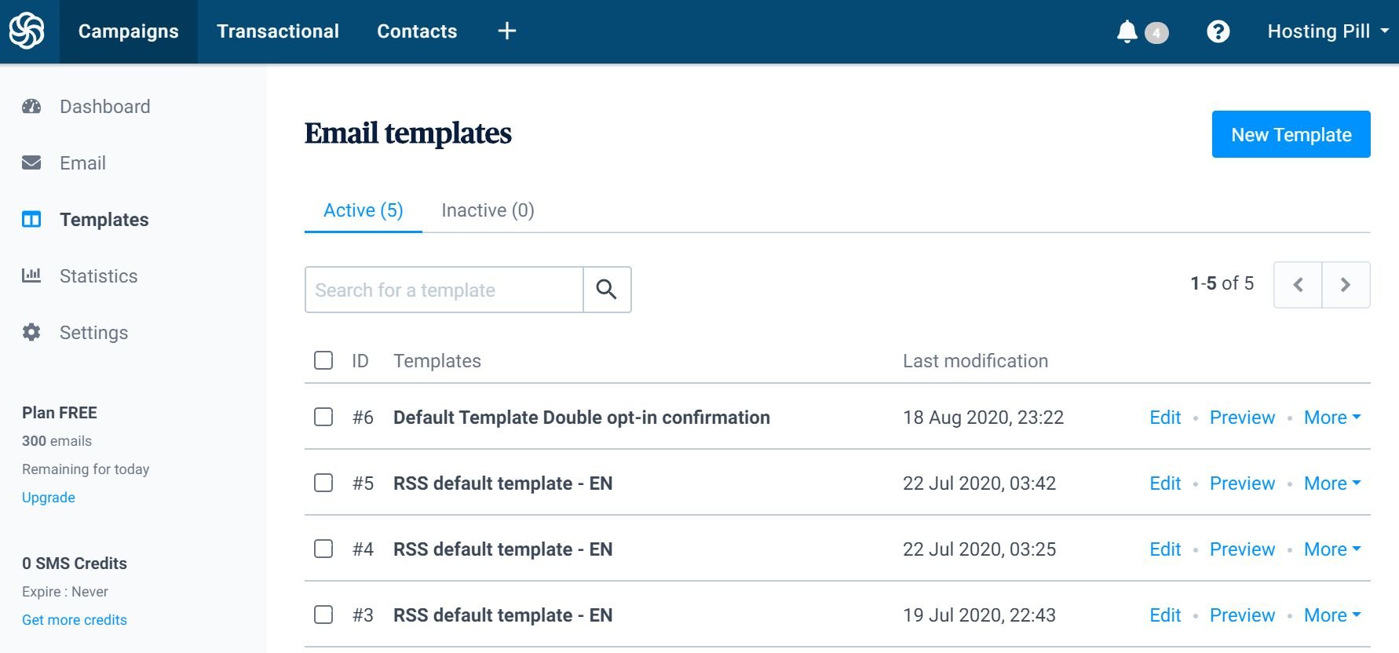Click the Statistics bar chart icon
The height and width of the screenshot is (653, 1399).
click(x=31, y=275)
